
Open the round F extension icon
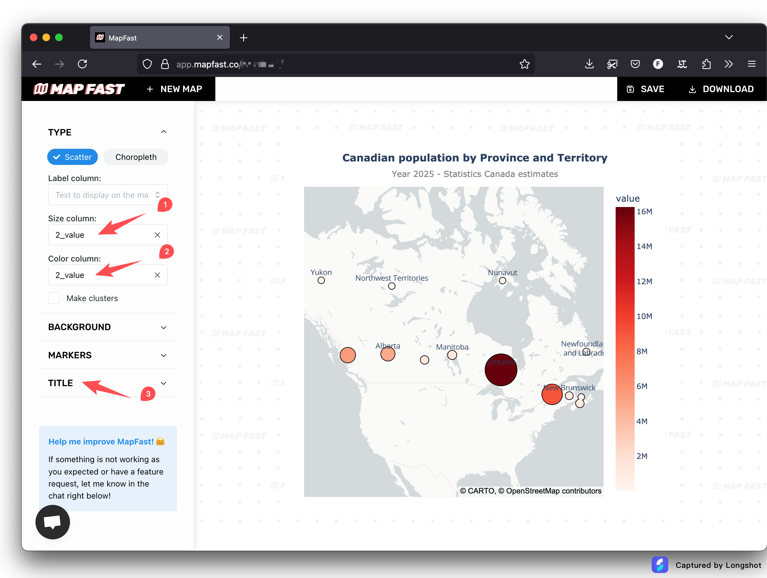[x=658, y=64]
